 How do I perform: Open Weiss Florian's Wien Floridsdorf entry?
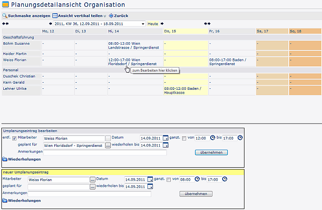[127, 62]
